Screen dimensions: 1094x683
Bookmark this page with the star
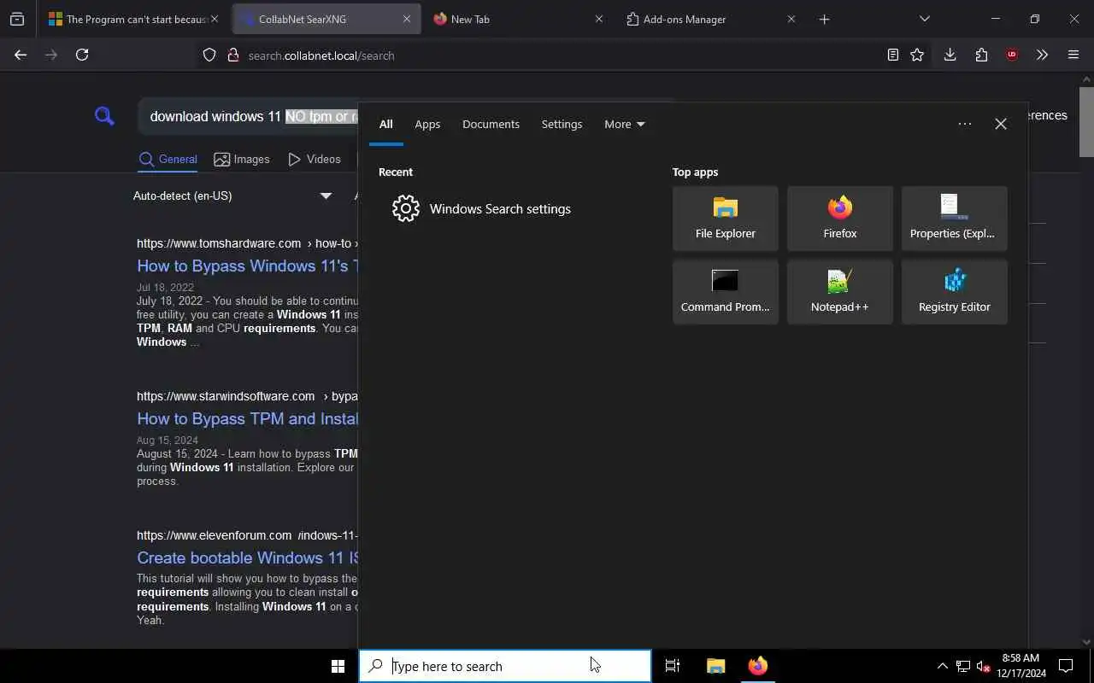[917, 55]
